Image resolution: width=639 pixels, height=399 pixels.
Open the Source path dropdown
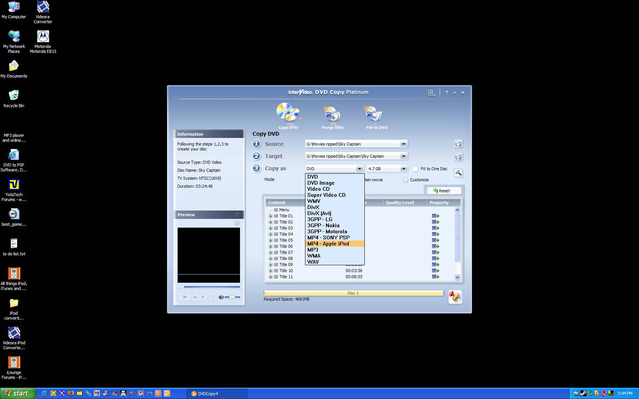[404, 144]
